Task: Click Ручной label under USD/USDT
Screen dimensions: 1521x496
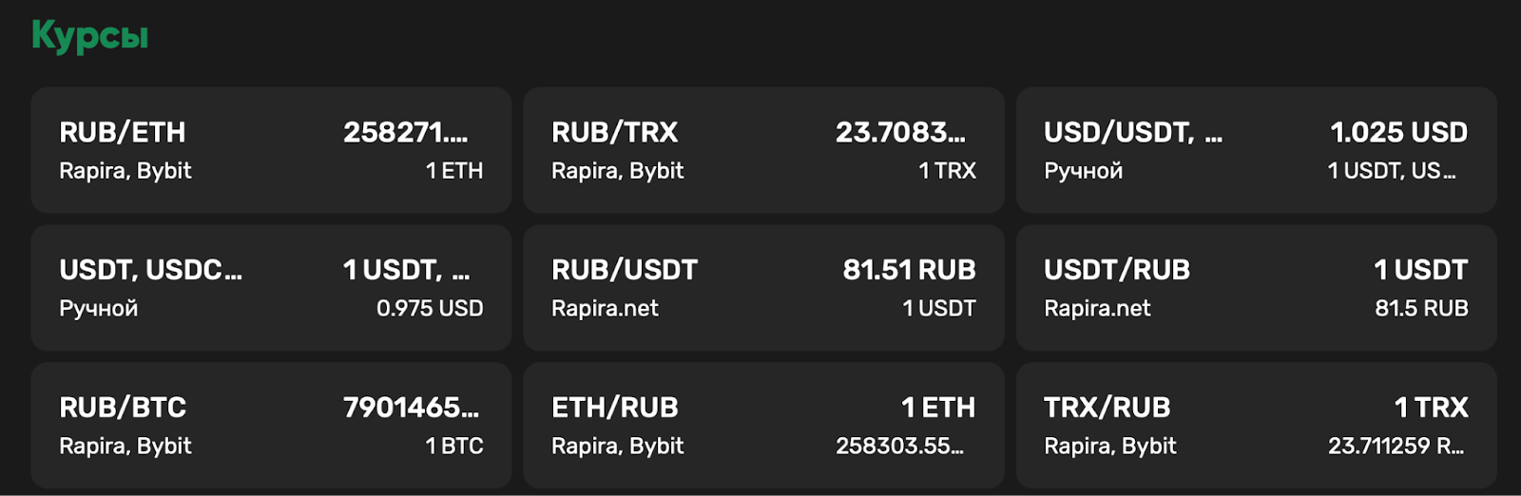Action: pyautogui.click(x=1083, y=171)
